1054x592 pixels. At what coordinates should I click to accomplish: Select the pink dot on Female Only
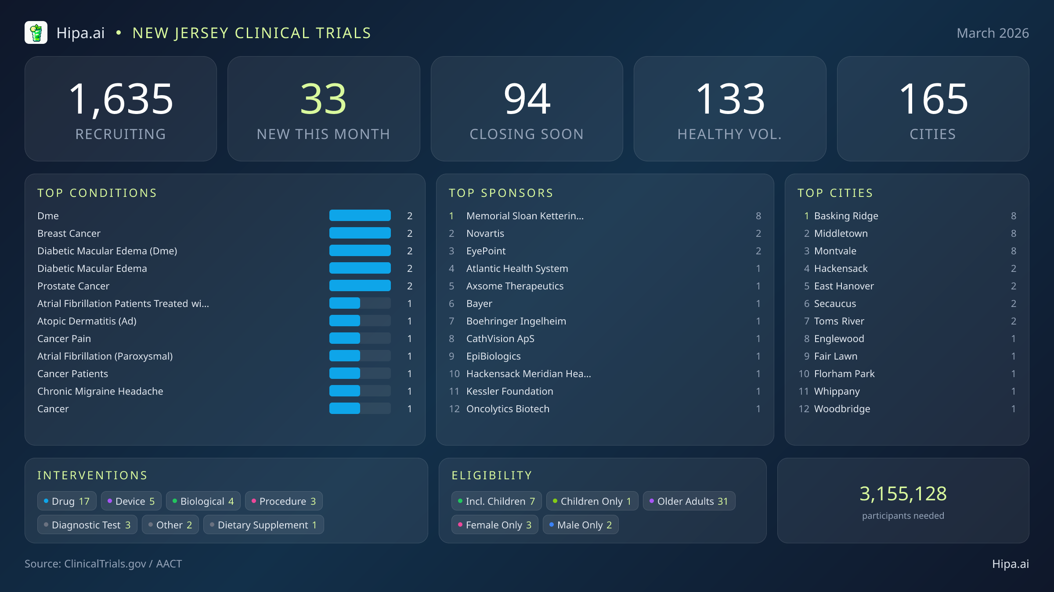[x=460, y=524]
